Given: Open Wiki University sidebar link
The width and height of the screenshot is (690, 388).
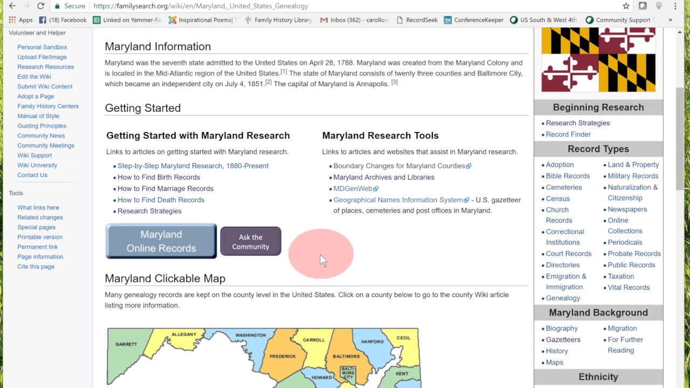Looking at the screenshot, I should point(37,165).
